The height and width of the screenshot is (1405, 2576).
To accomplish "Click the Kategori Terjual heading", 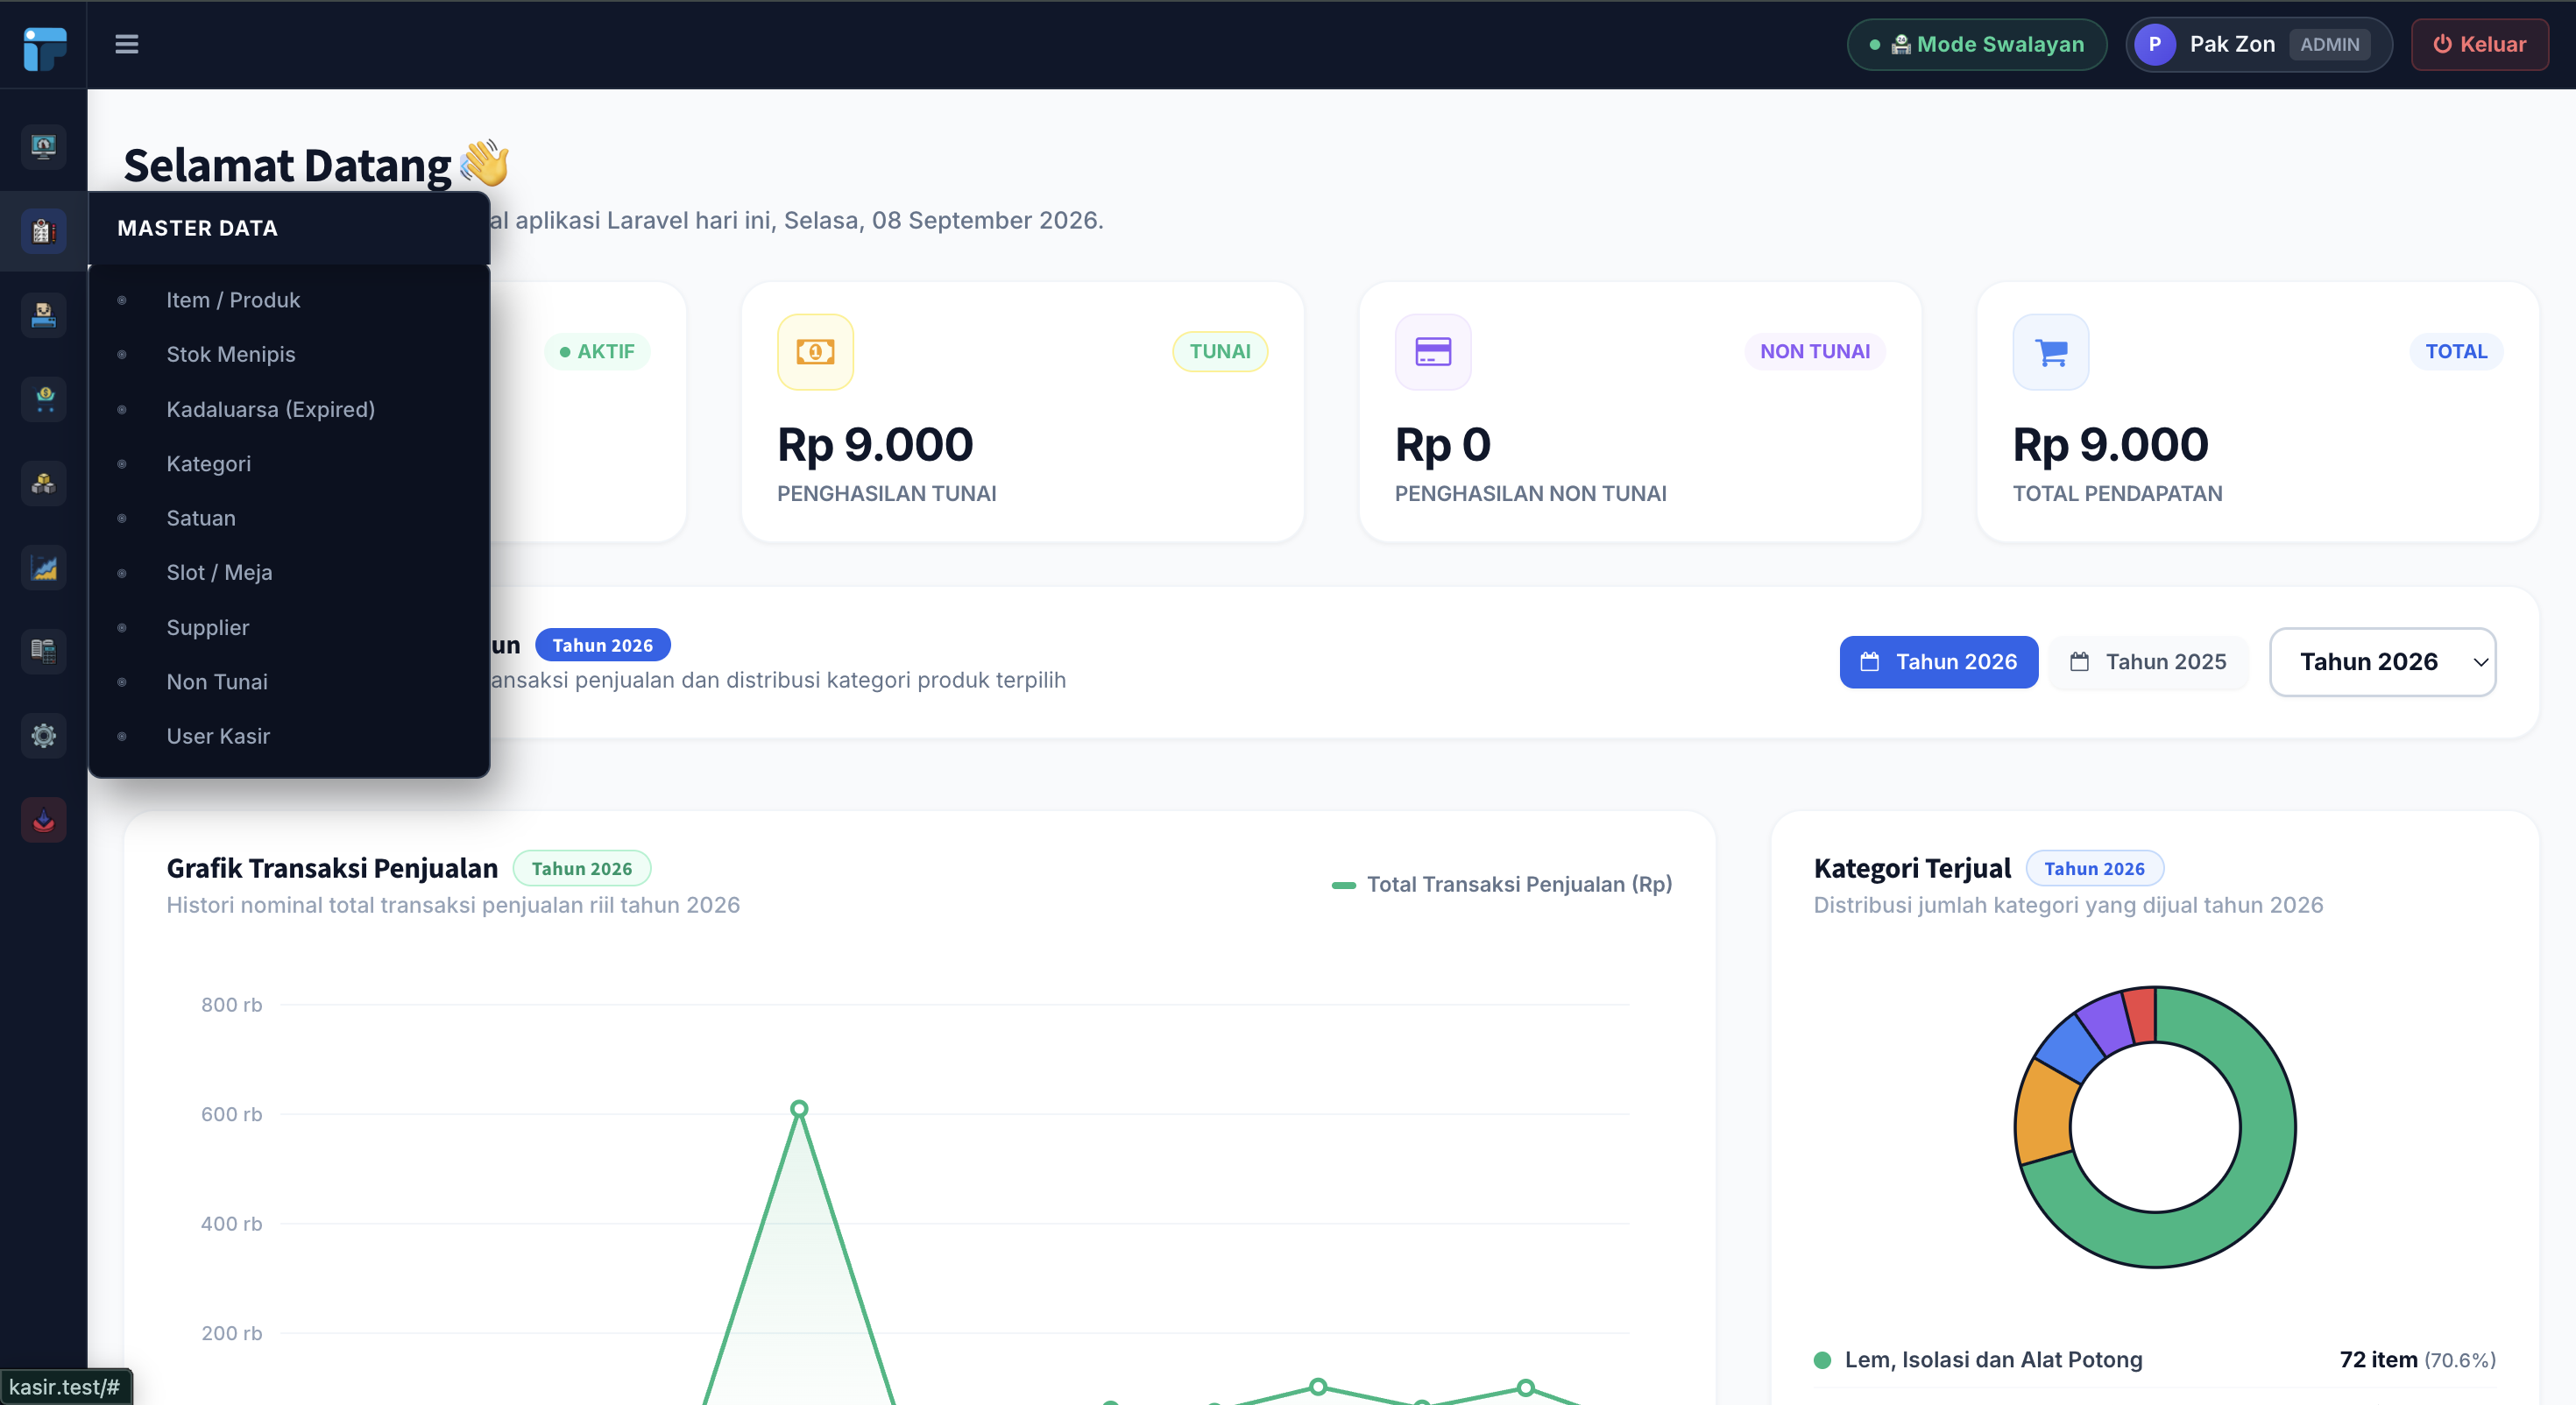I will click(x=1912, y=868).
